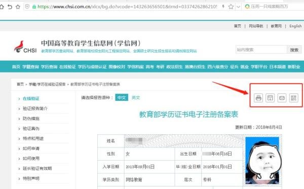Select 高考 in navigation bar
The width and height of the screenshot is (304, 189).
pos(149,67)
